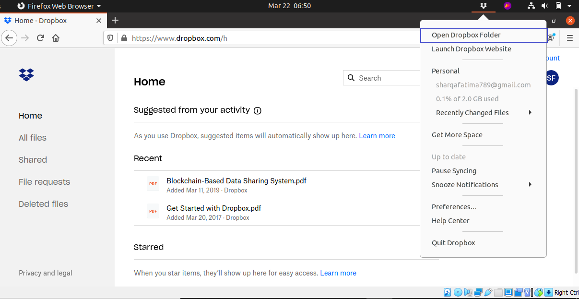579x299 pixels.
Task: Click the search magnifier icon
Action: 351,78
